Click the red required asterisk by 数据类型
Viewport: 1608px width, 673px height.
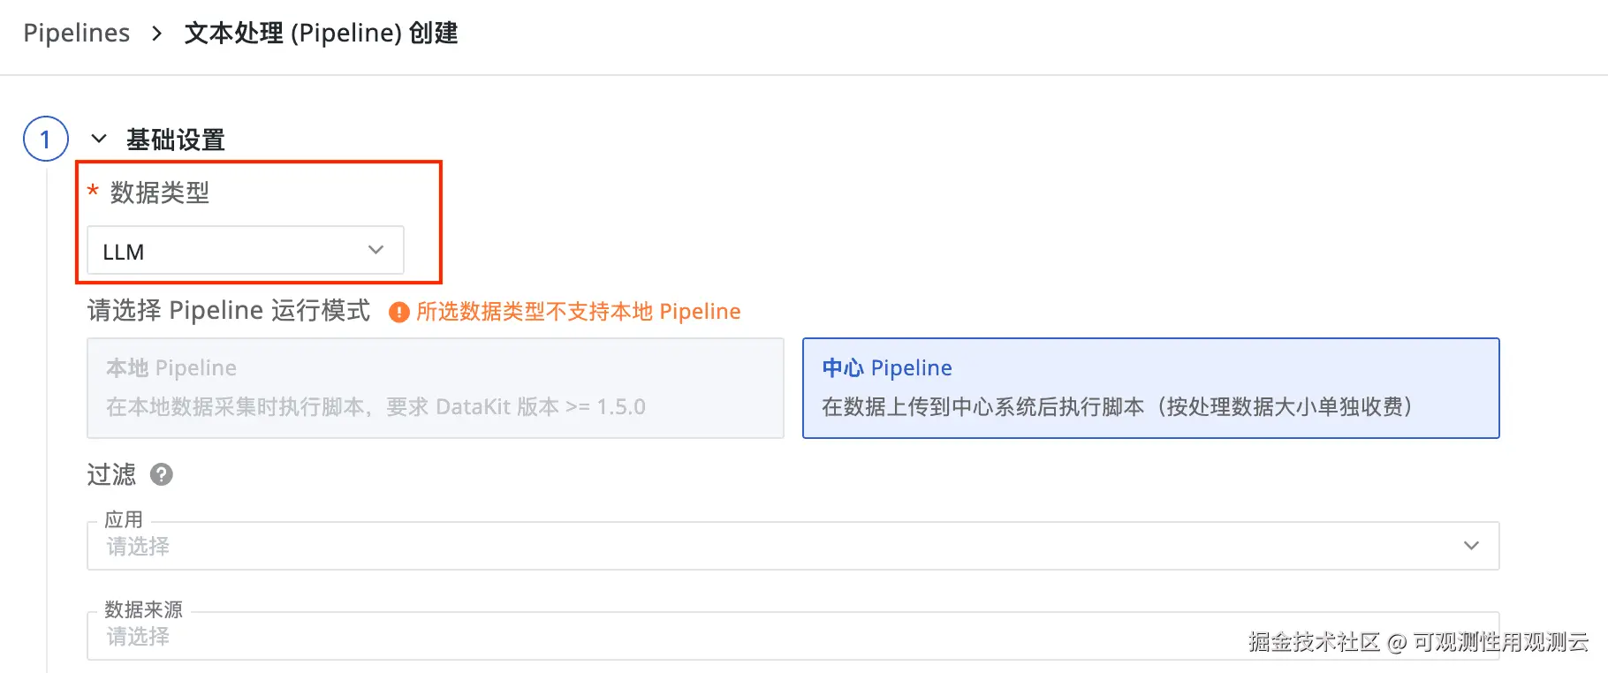(x=93, y=192)
